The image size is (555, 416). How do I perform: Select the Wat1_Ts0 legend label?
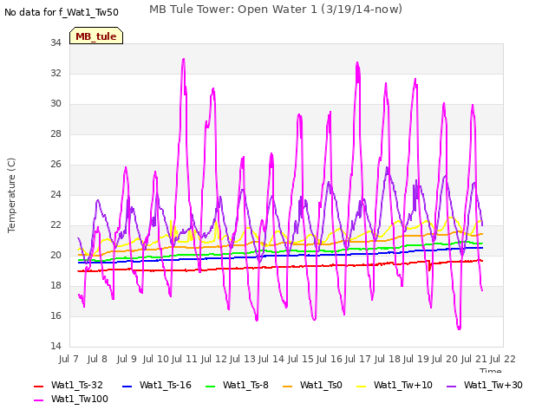tap(321, 385)
